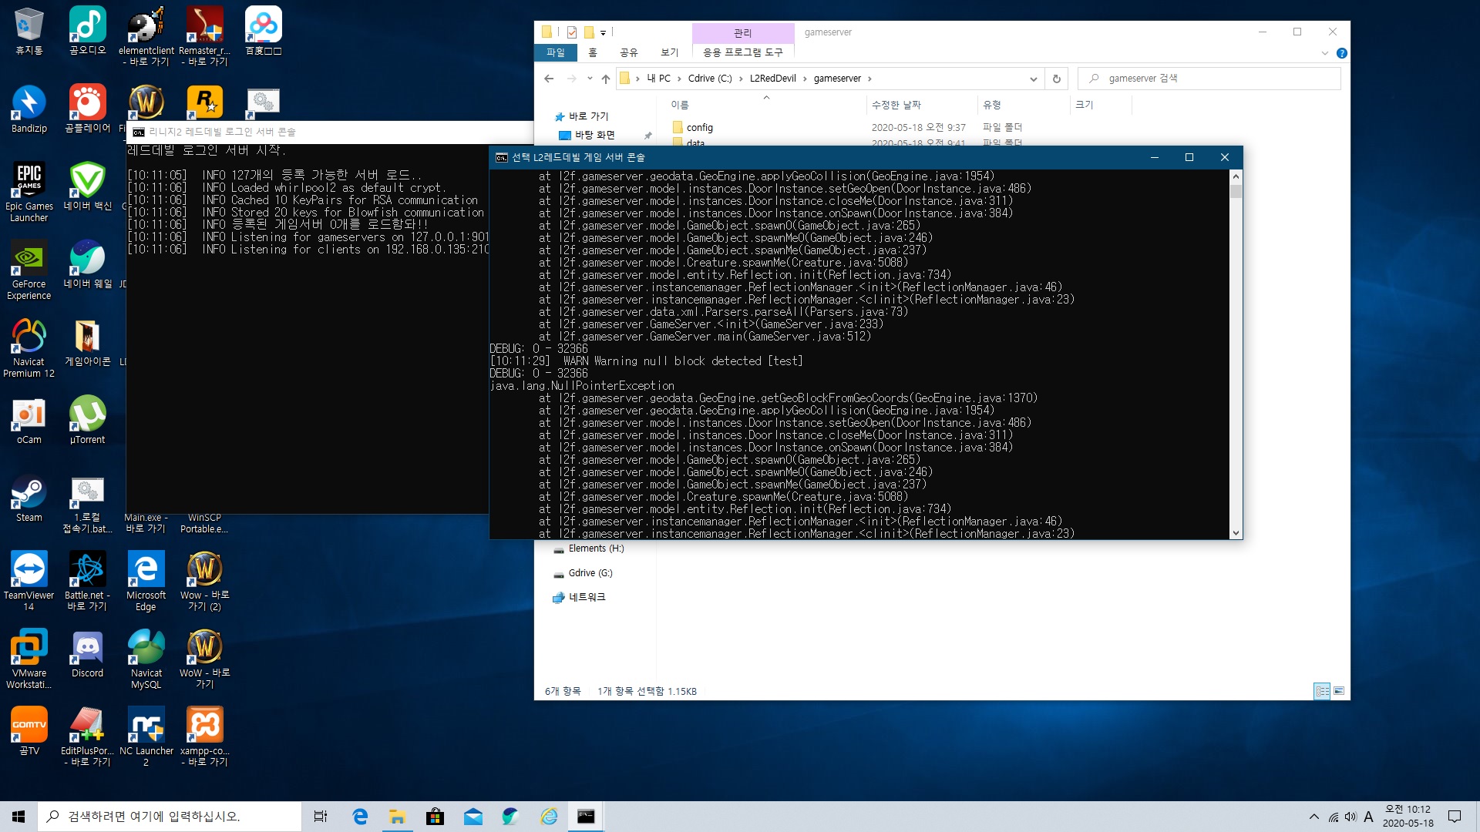Click the 내 PC breadcrumb
The height and width of the screenshot is (832, 1480).
[658, 79]
